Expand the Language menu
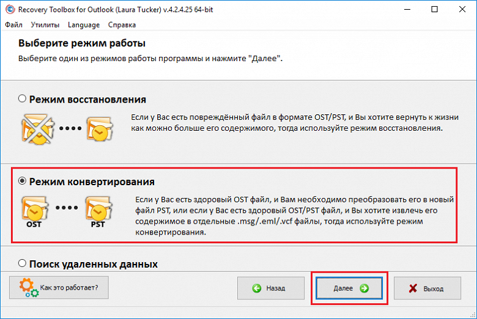 click(84, 25)
